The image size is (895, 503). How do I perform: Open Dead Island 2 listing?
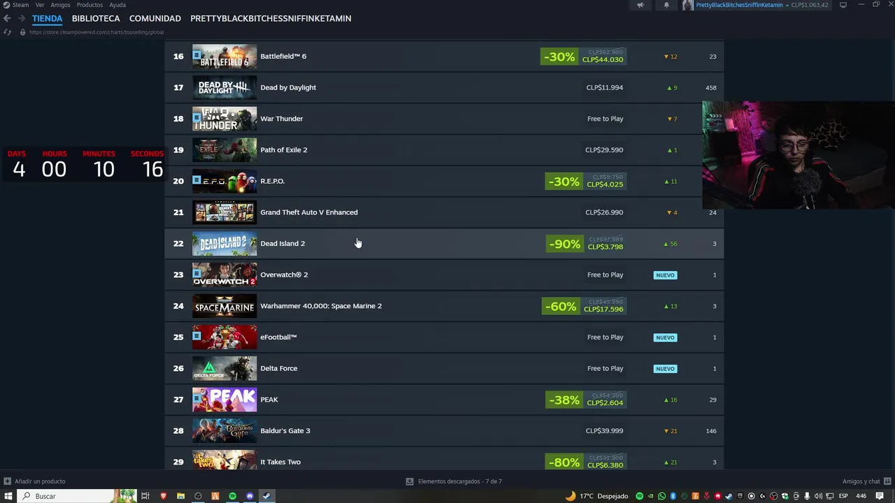444,243
